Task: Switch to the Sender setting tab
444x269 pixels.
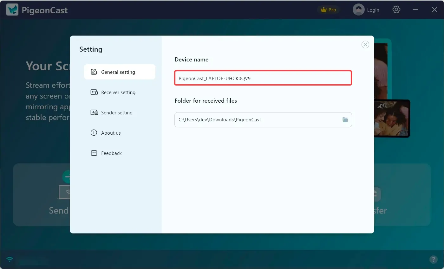Action: [120, 112]
